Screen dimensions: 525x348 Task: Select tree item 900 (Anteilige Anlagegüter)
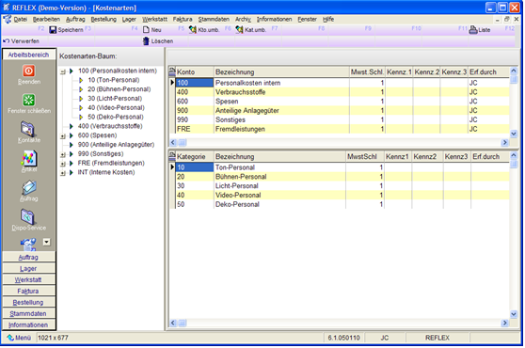click(x=116, y=145)
